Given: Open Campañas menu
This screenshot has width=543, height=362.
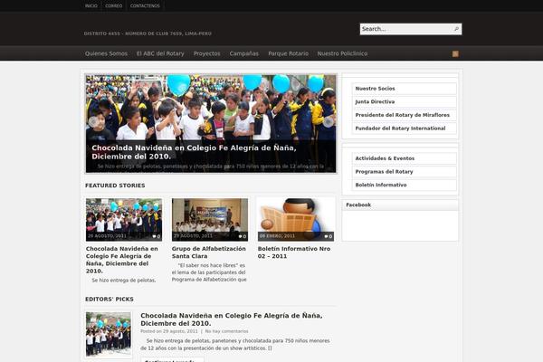Looking at the screenshot, I should click(x=243, y=53).
